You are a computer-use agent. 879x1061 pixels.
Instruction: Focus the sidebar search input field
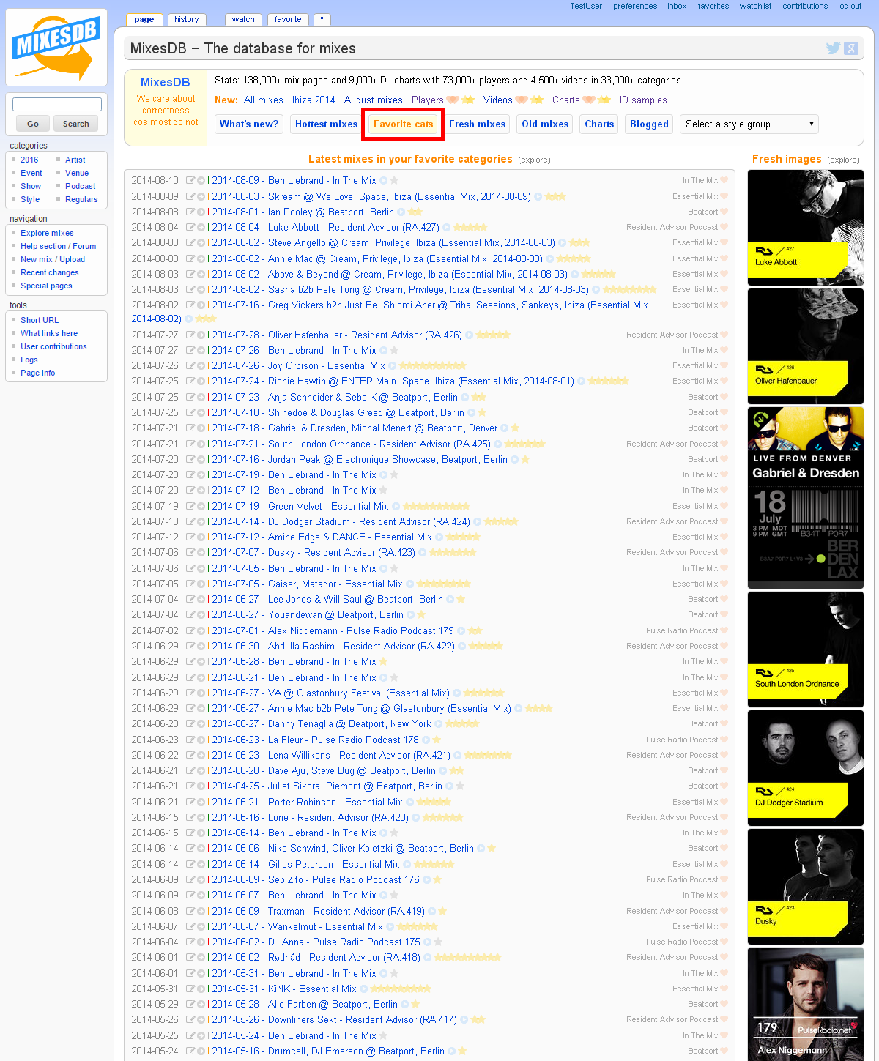click(57, 105)
